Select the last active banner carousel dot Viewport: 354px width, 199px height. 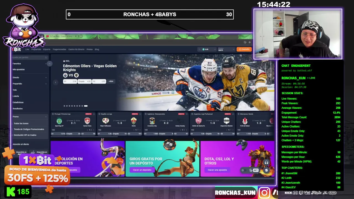point(86,106)
